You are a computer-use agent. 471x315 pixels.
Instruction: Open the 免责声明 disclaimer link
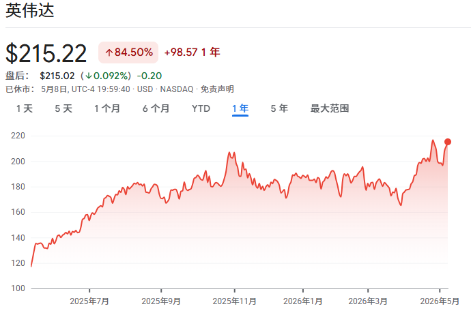coord(217,89)
